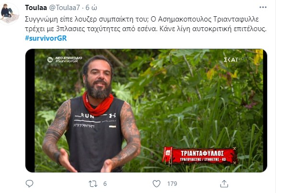Open the three-dot more options menu
The height and width of the screenshot is (193, 281).
pyautogui.click(x=263, y=7)
